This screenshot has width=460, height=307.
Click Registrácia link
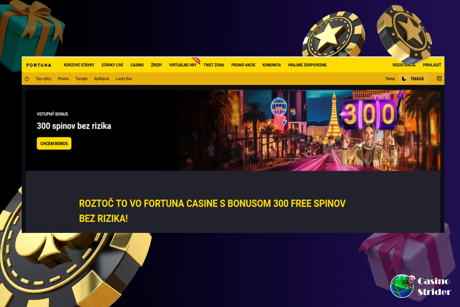(x=404, y=65)
